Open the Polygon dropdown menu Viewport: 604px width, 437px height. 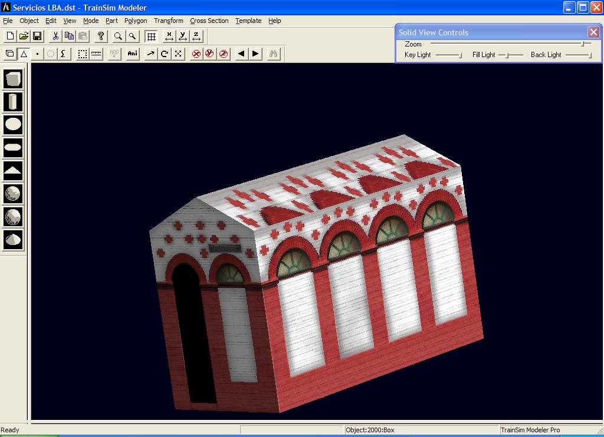pos(136,21)
